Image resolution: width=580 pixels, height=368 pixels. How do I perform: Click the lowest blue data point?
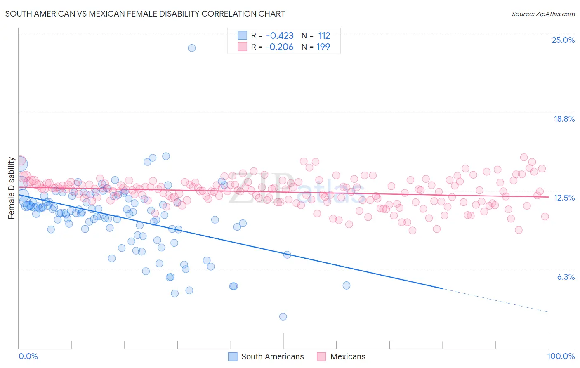(x=283, y=316)
